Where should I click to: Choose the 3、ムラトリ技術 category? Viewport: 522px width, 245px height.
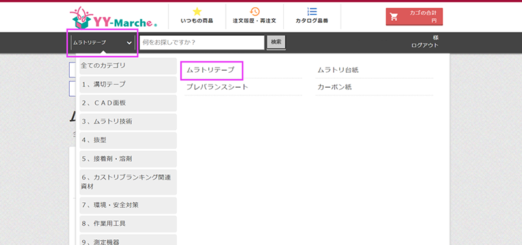point(128,122)
